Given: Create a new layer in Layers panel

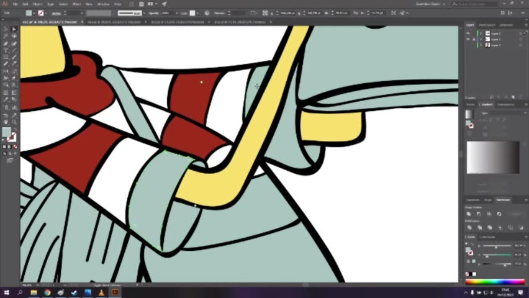Looking at the screenshot, I should click(513, 97).
